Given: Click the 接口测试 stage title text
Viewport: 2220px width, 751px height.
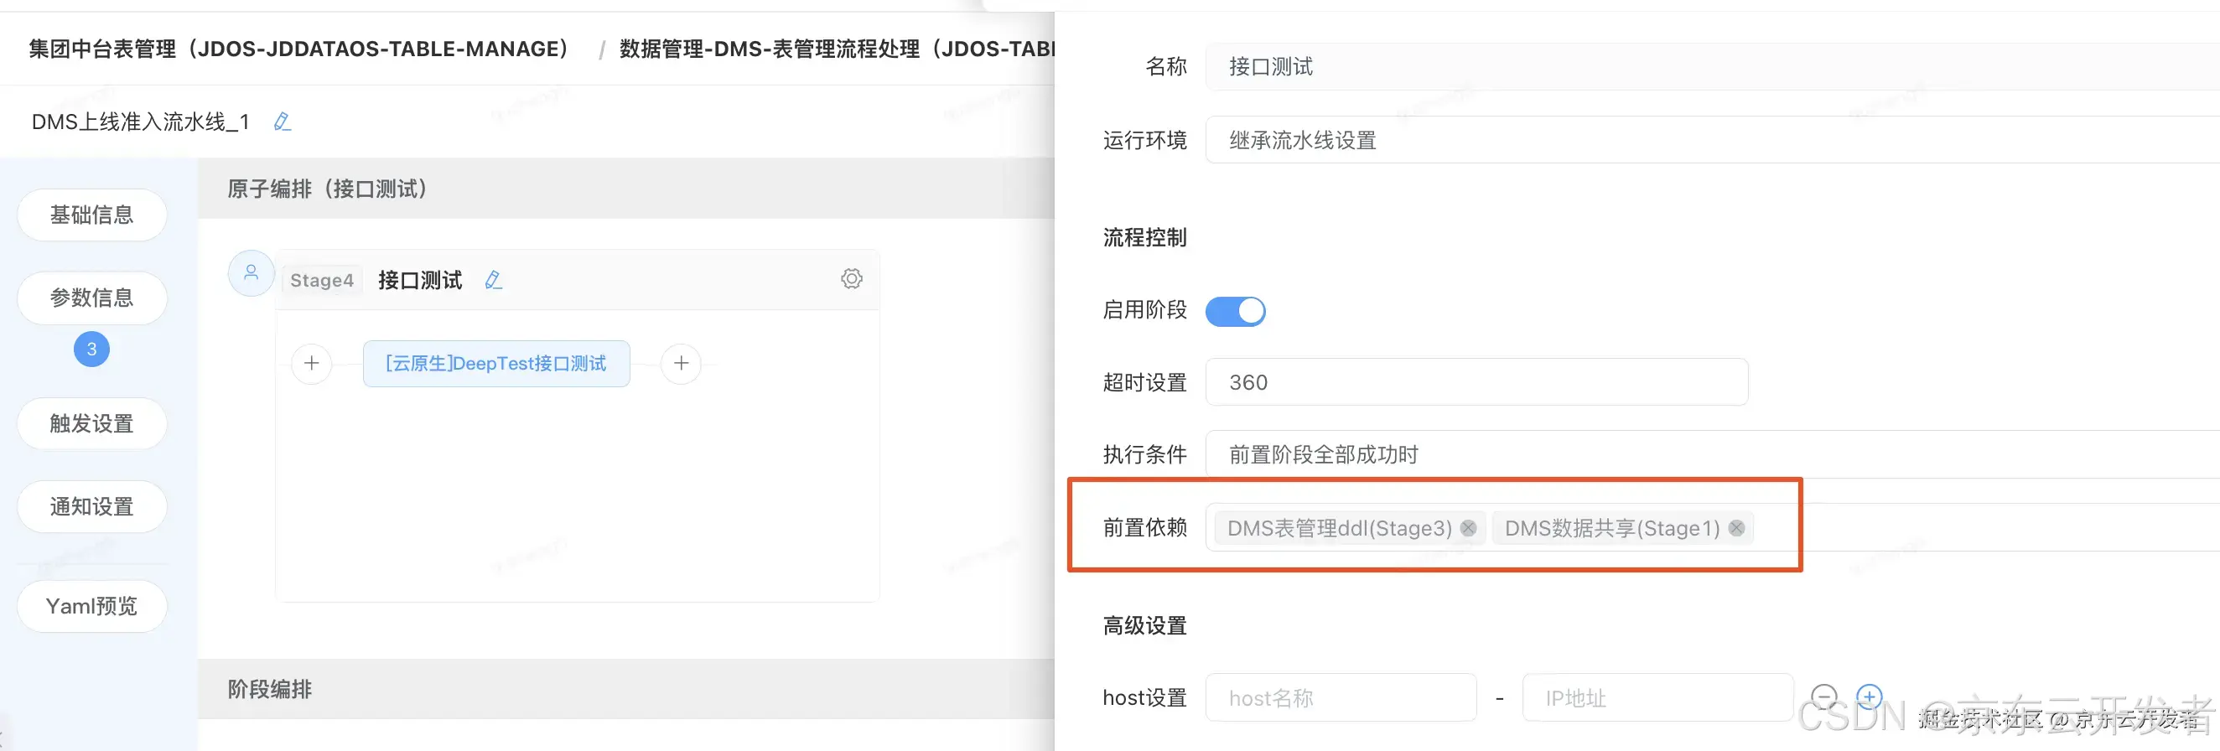Looking at the screenshot, I should click(x=420, y=280).
